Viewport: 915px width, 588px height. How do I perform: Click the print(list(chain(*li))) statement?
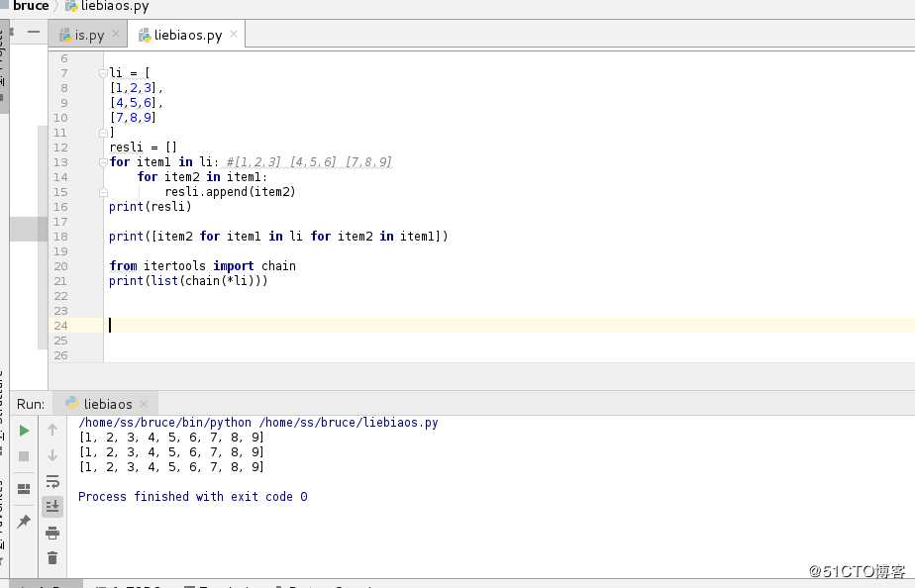click(188, 280)
